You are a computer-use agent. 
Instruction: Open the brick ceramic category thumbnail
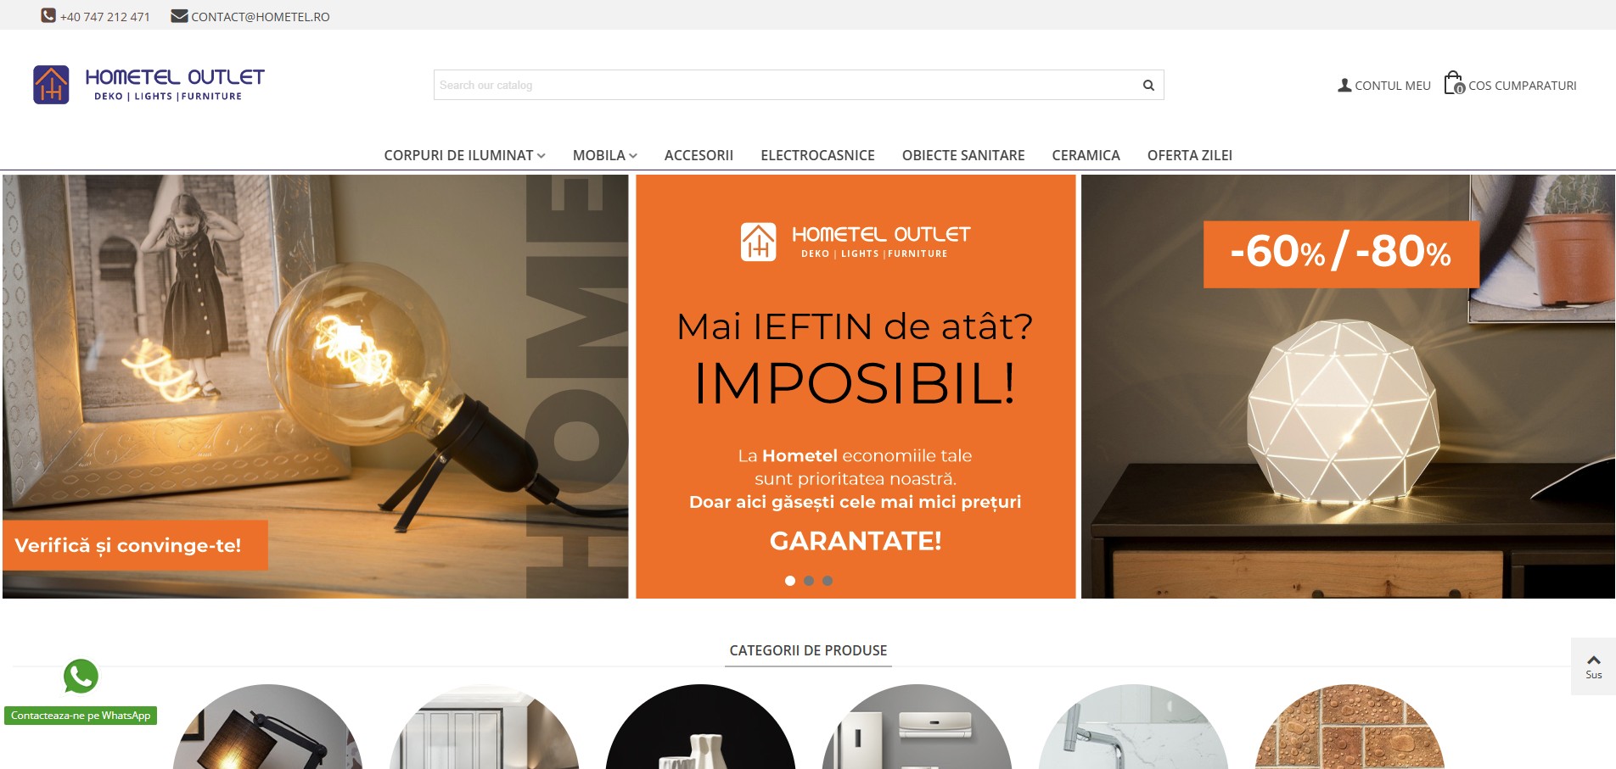click(1349, 727)
